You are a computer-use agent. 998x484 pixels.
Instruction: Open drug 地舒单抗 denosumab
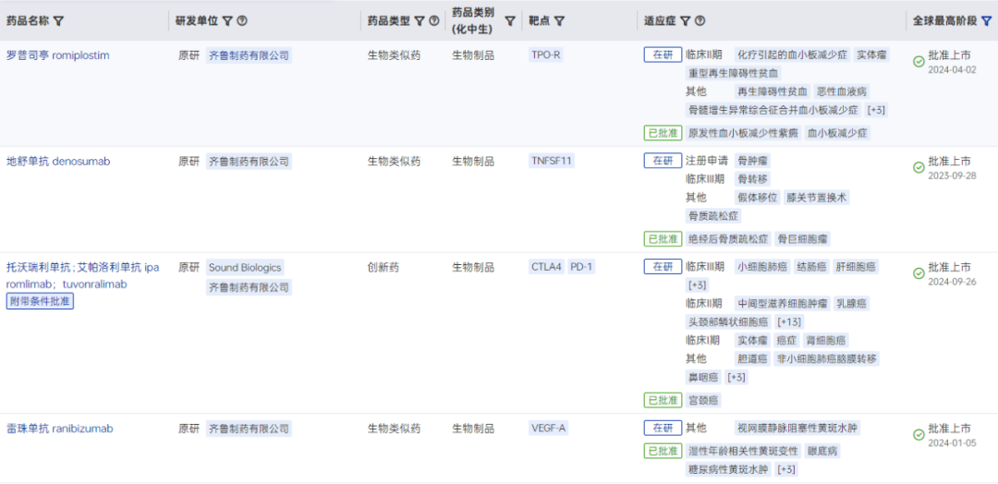point(58,161)
